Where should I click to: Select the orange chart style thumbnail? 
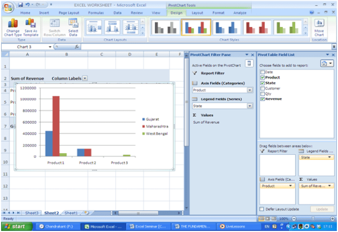point(196,26)
